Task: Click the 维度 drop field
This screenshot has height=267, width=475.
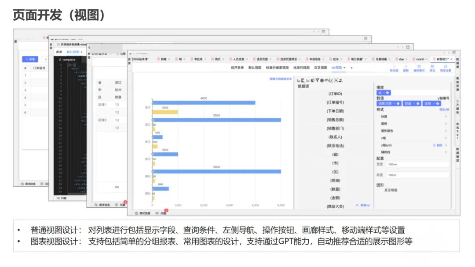Action: pyautogui.click(x=413, y=93)
